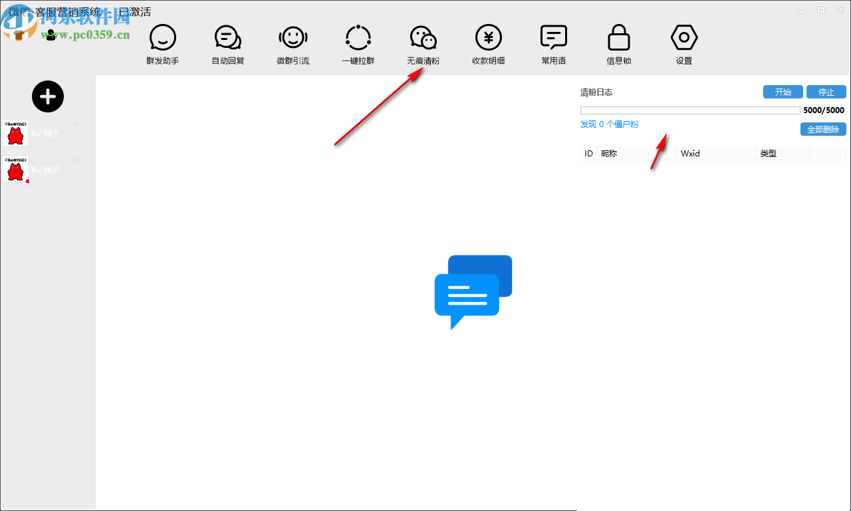
Task: Click the 清粉日志 log heading
Action: tap(596, 92)
